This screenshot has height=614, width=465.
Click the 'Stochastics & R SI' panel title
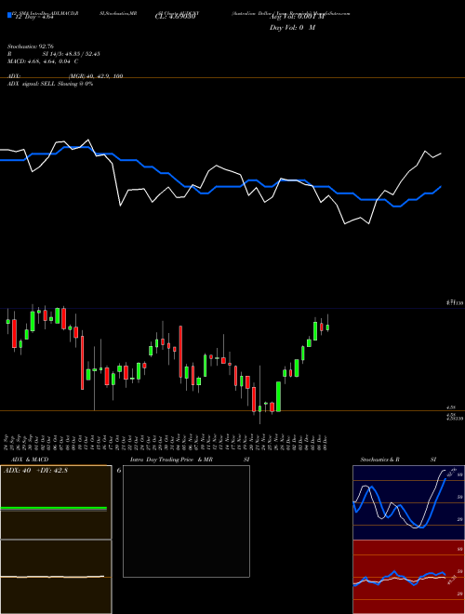click(x=398, y=460)
